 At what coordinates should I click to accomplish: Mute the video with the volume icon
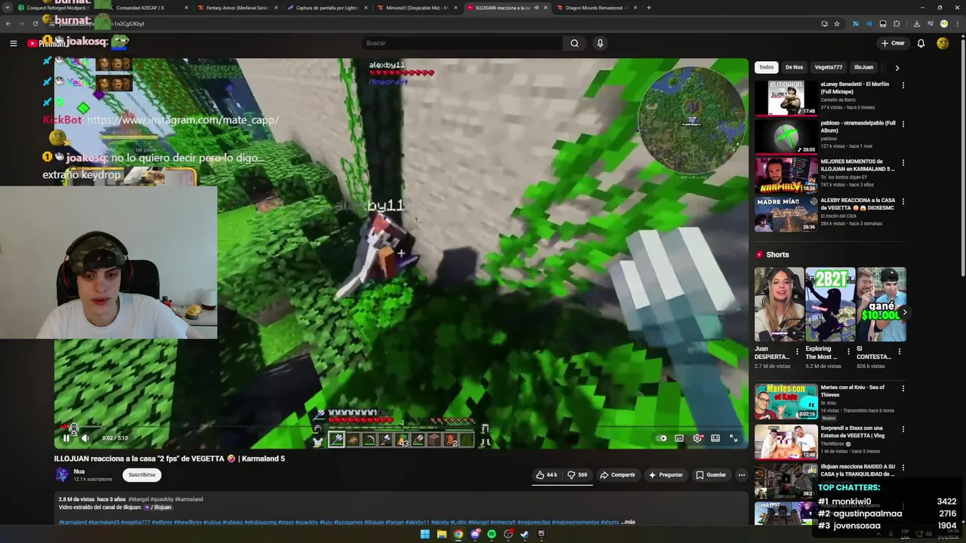[x=85, y=438]
